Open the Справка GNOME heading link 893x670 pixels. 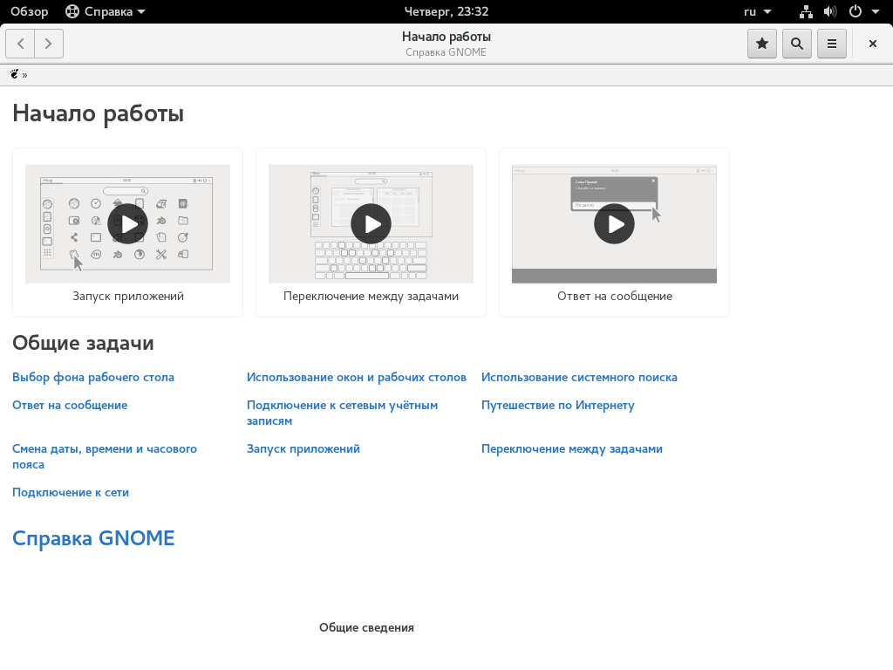click(x=93, y=538)
